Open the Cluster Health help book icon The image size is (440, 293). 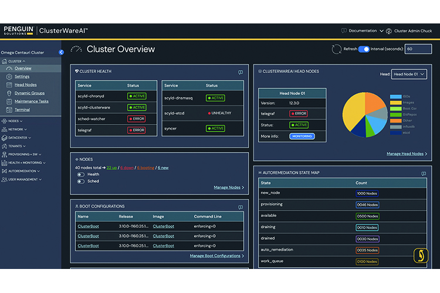pyautogui.click(x=241, y=72)
